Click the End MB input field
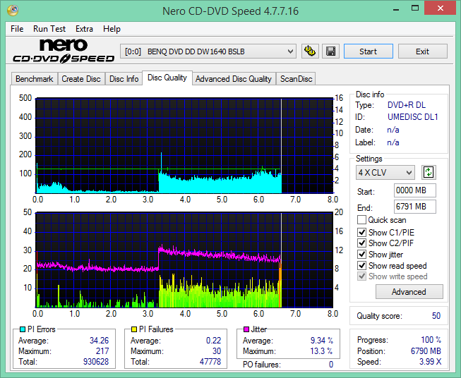Image resolution: width=461 pixels, height=378 pixels. pyautogui.click(x=415, y=207)
